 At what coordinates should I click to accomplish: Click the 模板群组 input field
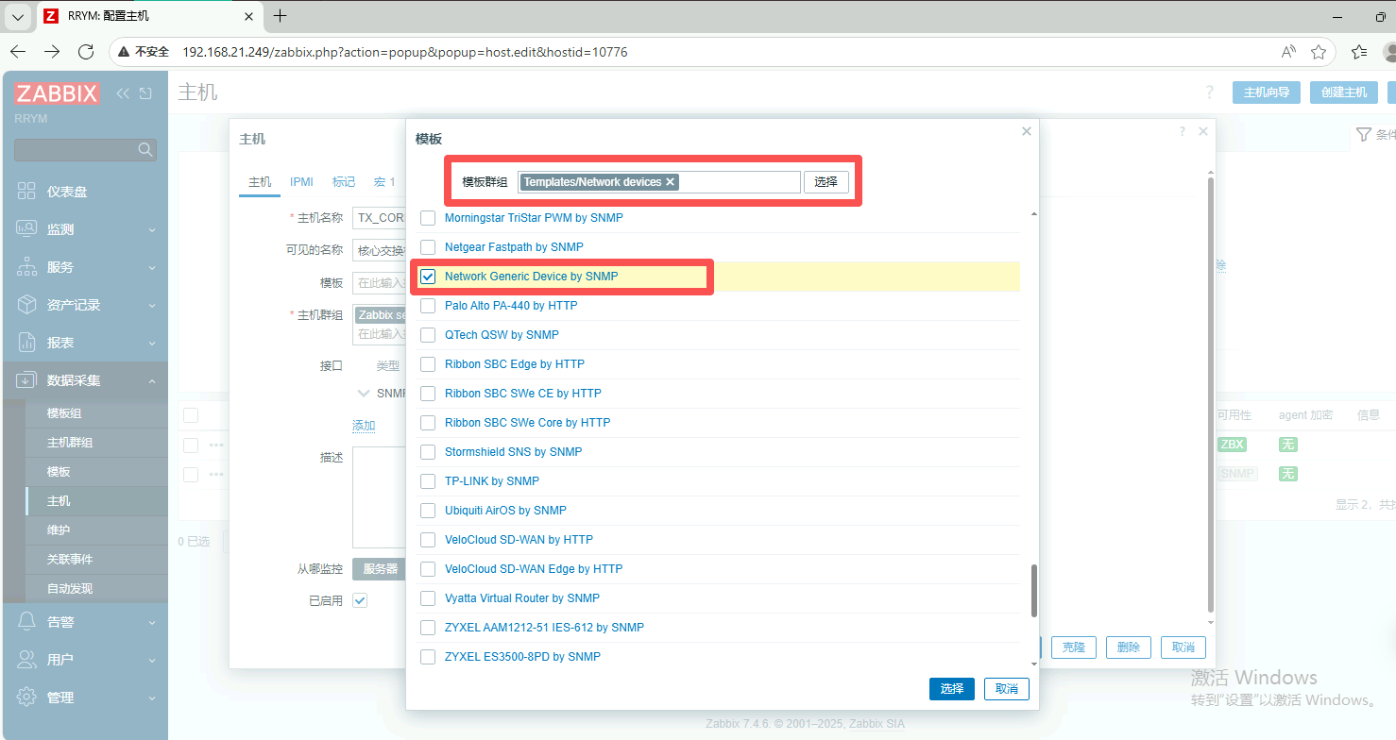click(x=737, y=182)
